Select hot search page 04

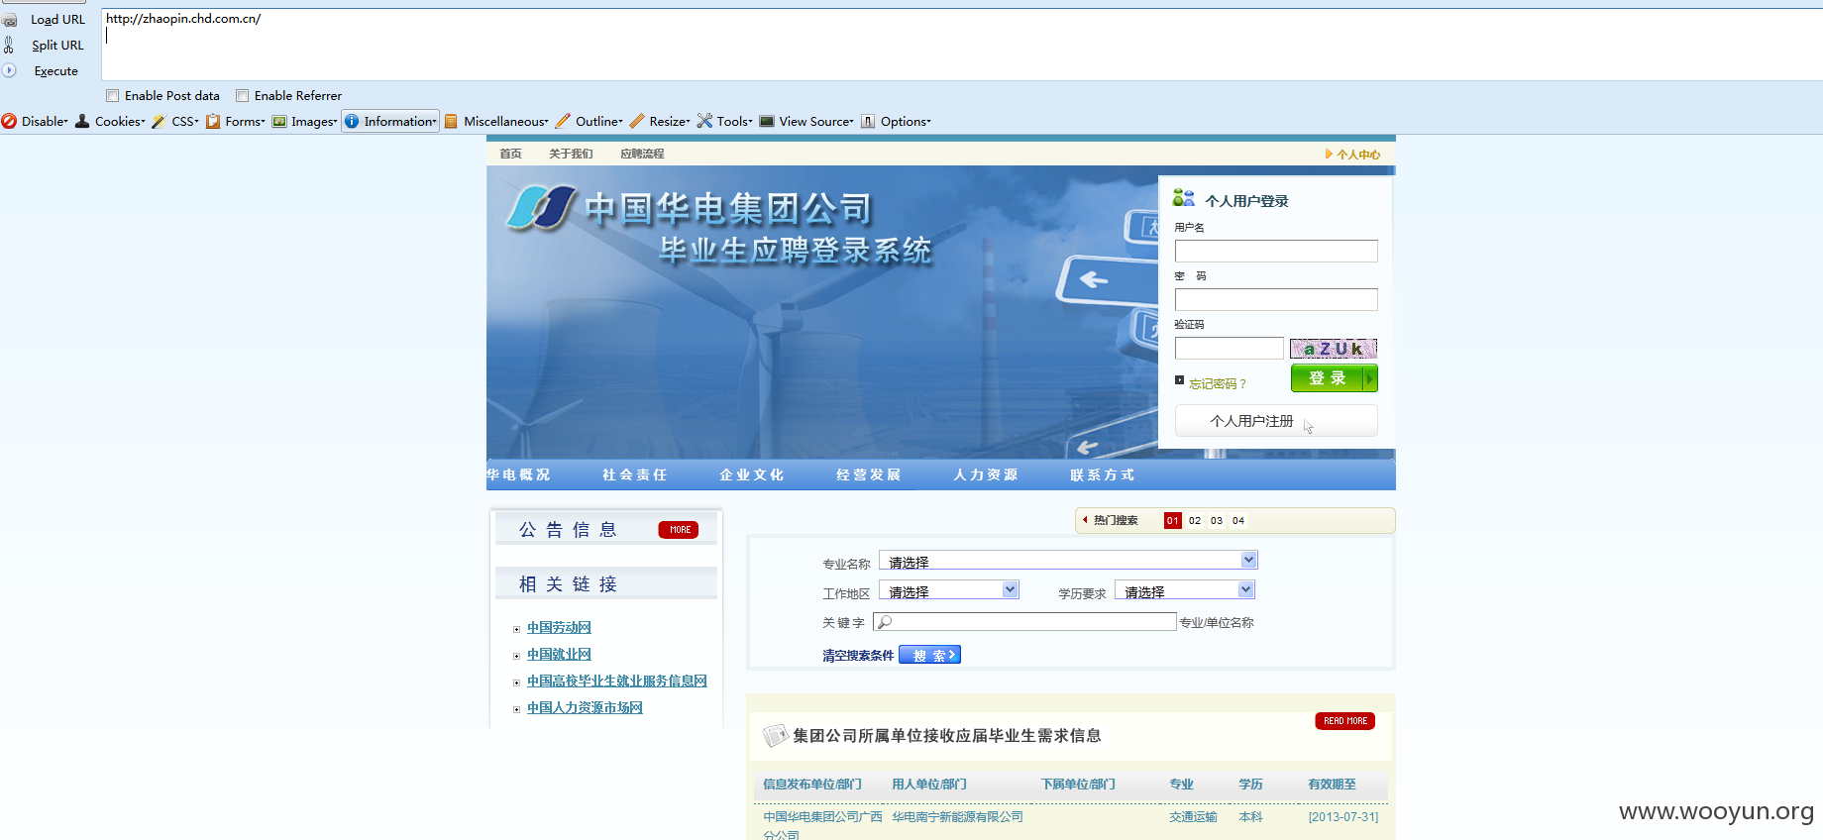(1238, 520)
